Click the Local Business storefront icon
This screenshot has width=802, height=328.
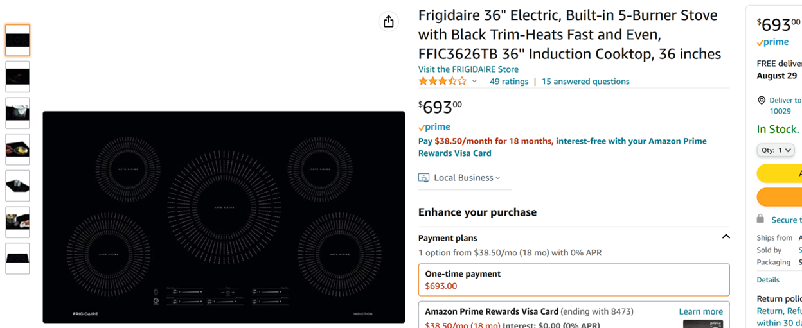pos(423,178)
